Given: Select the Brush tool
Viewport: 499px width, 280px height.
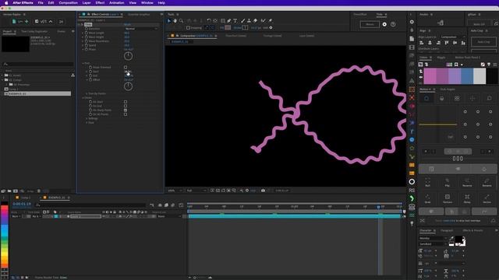Looking at the screenshot, I should pos(242,21).
